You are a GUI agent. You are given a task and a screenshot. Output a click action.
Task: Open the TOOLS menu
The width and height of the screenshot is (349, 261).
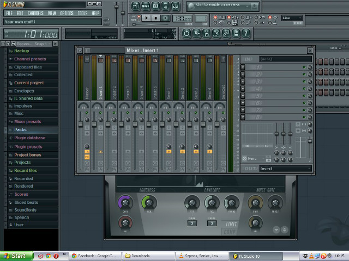pos(82,13)
